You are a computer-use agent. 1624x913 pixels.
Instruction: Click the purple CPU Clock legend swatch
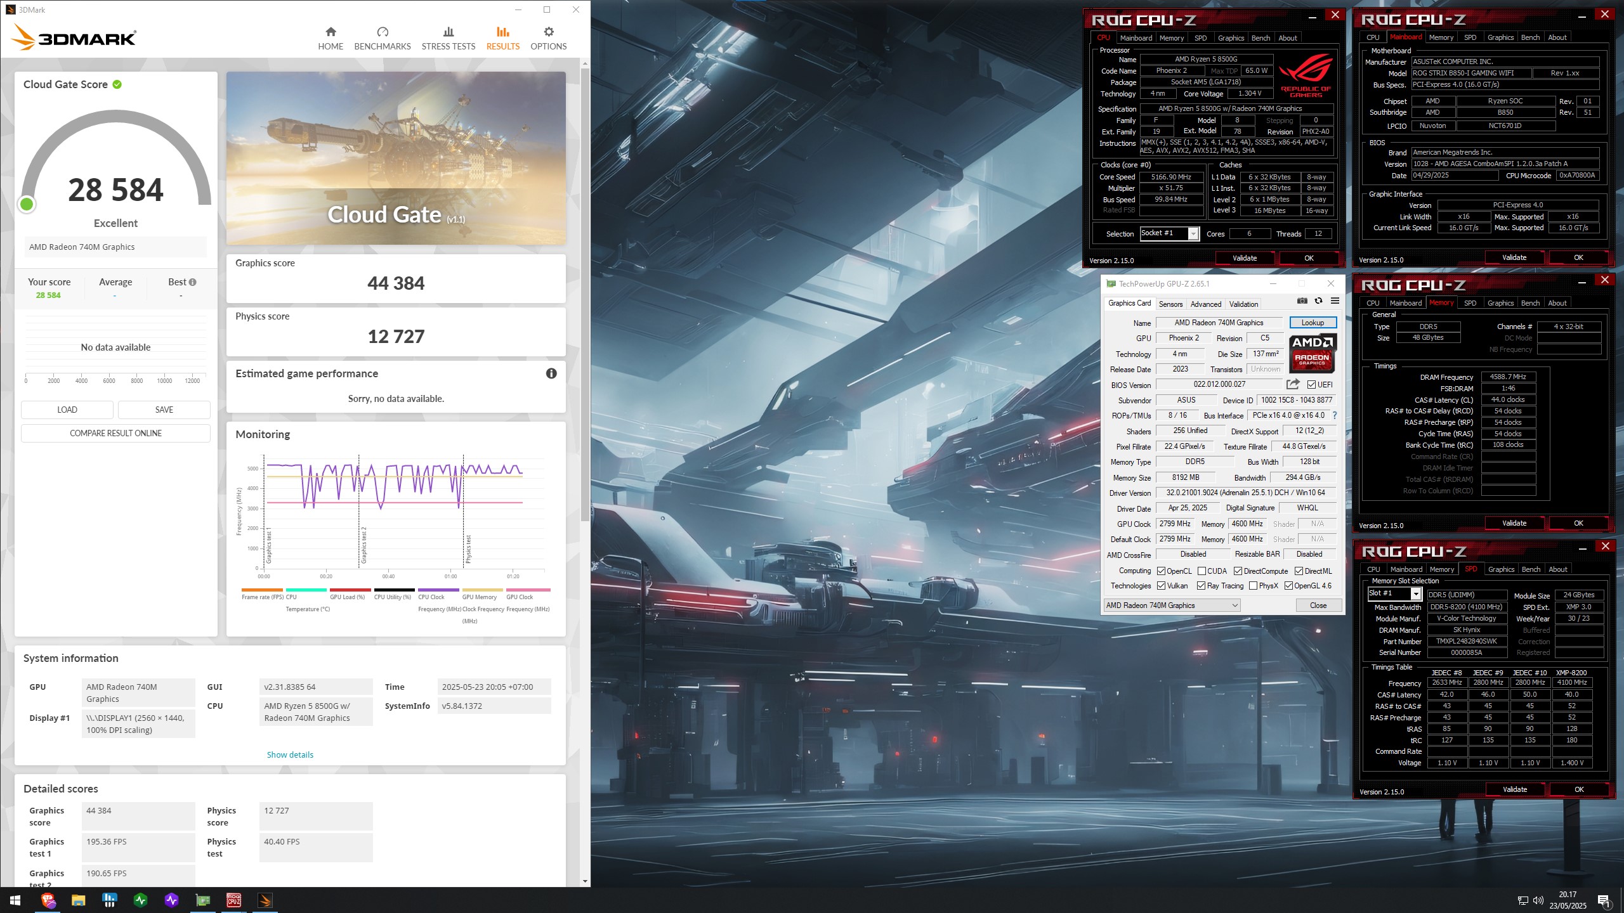[x=438, y=590]
